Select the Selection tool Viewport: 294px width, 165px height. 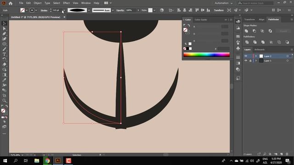point(4,23)
